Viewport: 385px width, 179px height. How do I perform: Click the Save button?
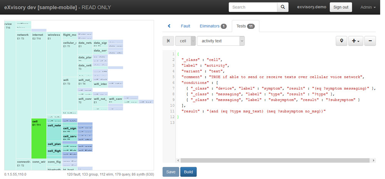(171, 172)
